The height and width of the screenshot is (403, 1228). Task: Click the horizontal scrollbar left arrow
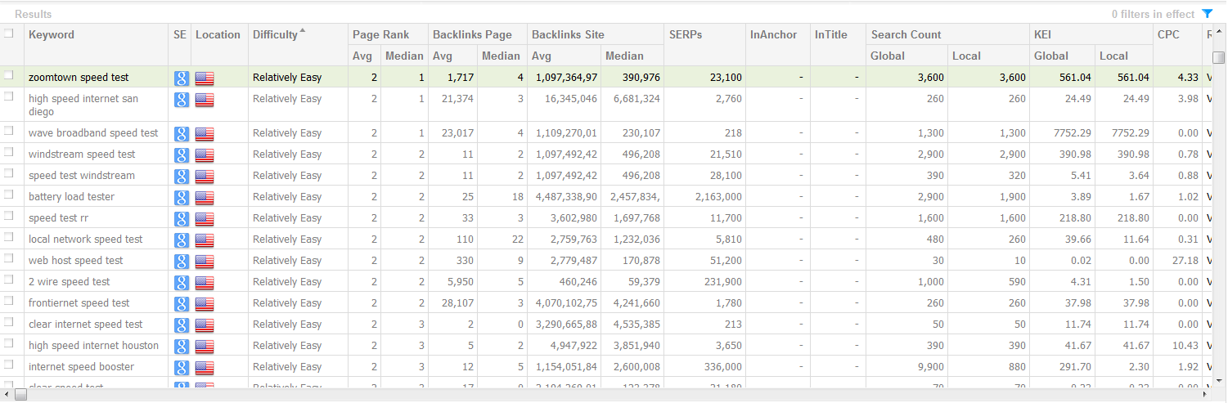[x=7, y=395]
